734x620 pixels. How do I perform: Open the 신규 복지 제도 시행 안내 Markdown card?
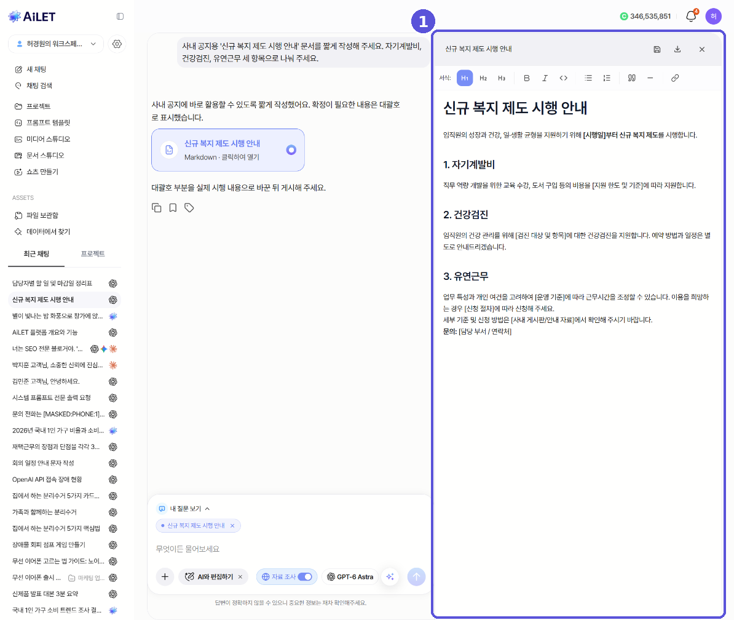[228, 150]
